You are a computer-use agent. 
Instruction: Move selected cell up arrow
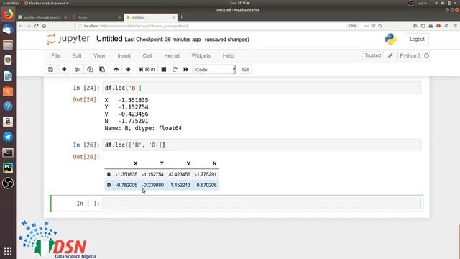point(116,70)
